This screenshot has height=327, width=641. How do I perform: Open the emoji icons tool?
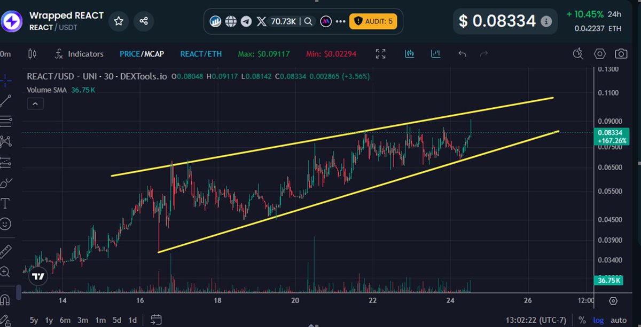(x=6, y=224)
